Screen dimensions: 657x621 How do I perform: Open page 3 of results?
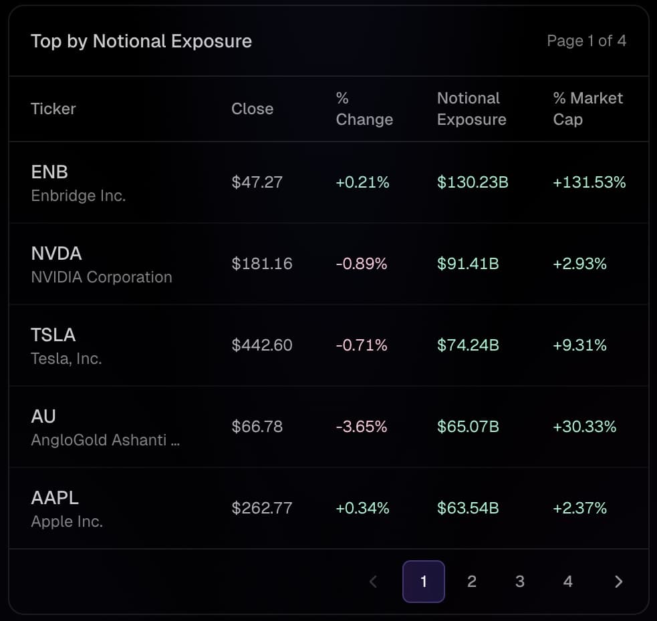point(519,582)
